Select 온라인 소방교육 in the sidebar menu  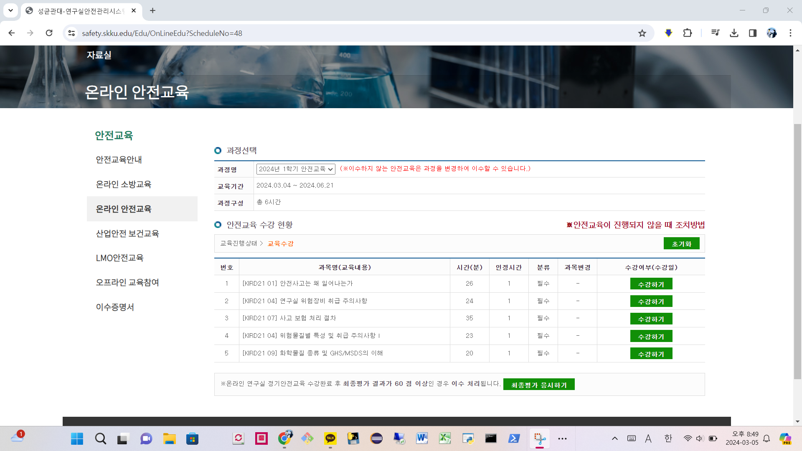coord(124,184)
